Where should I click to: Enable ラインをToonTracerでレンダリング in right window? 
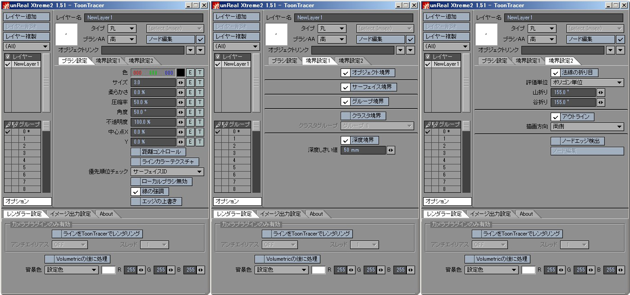(517, 234)
